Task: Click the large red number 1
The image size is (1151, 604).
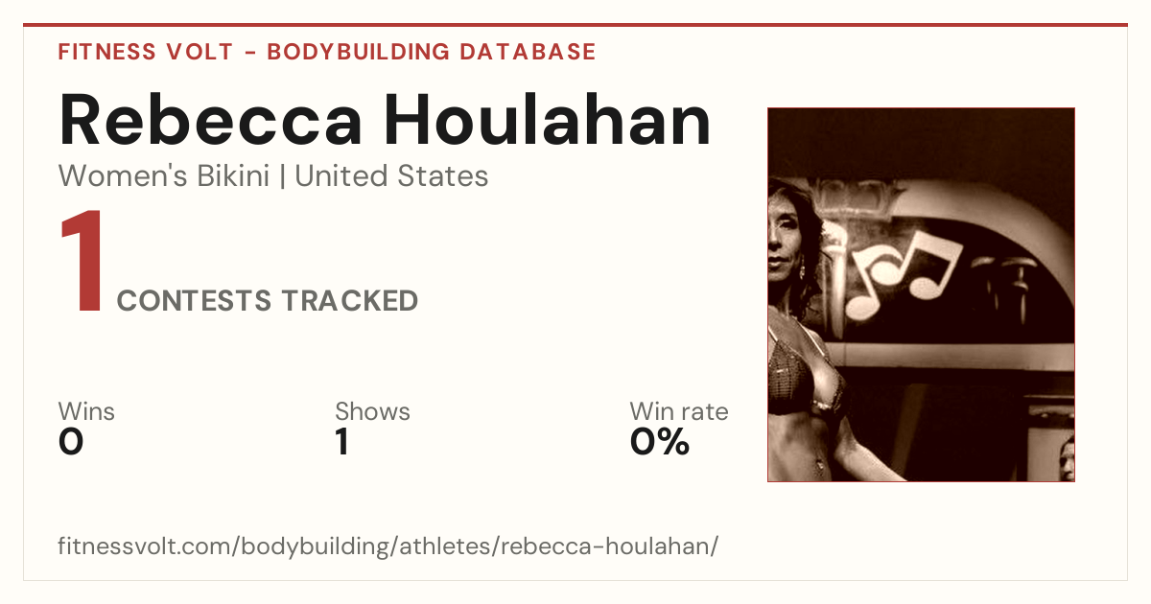Action: pyautogui.click(x=82, y=263)
